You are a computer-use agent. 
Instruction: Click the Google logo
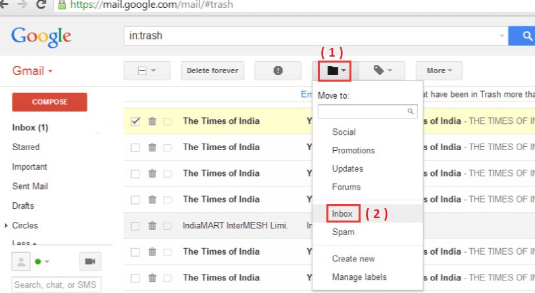click(41, 36)
